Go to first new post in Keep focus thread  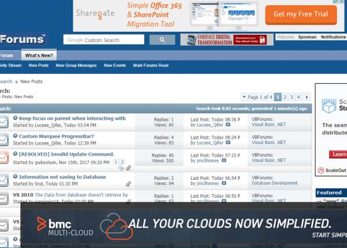[x=15, y=118]
